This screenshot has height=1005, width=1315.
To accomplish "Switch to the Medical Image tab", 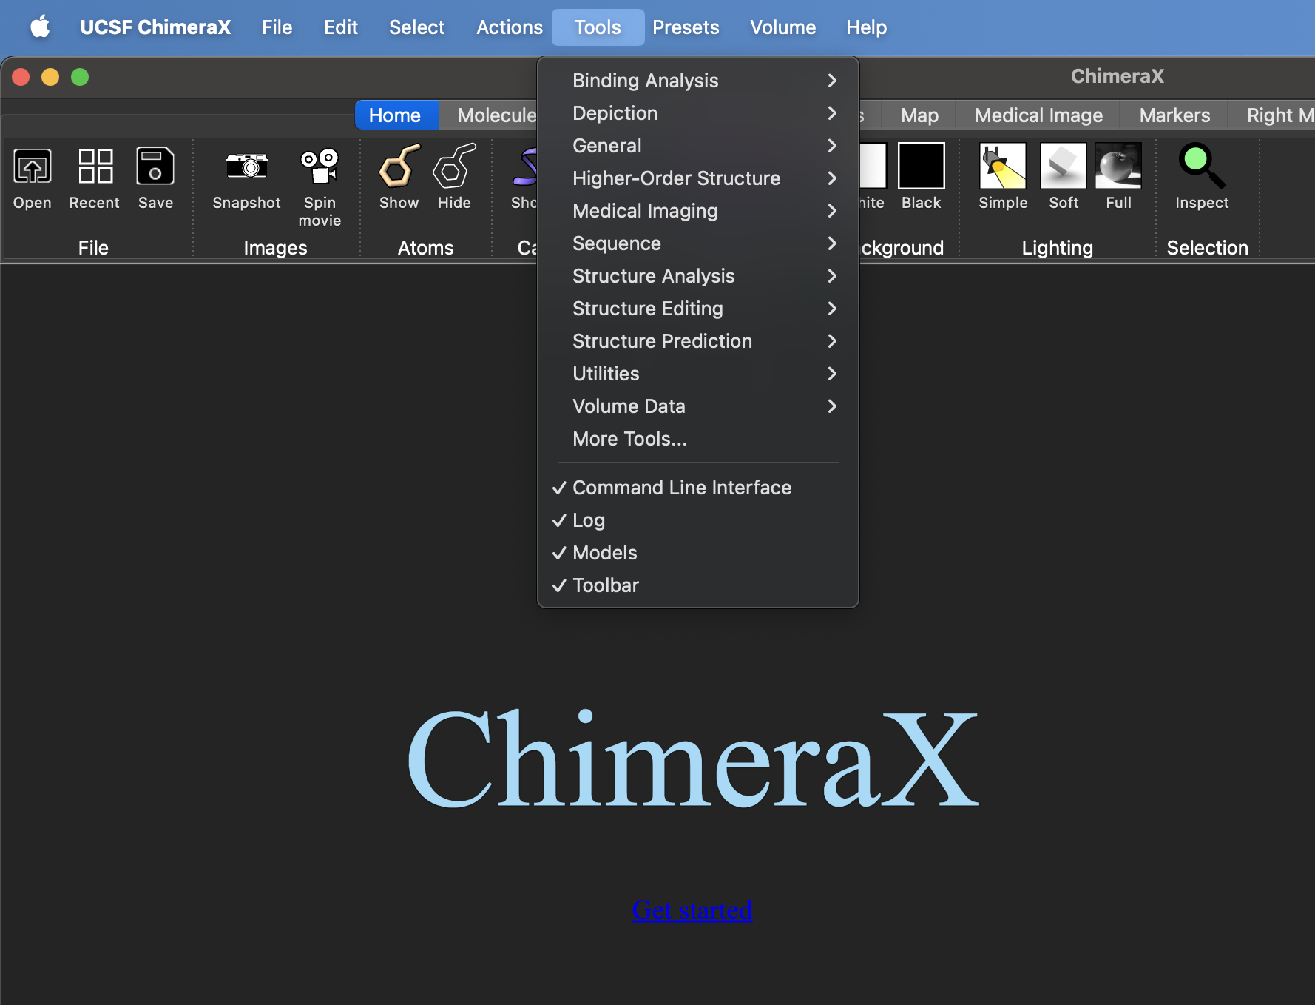I will coord(1038,115).
